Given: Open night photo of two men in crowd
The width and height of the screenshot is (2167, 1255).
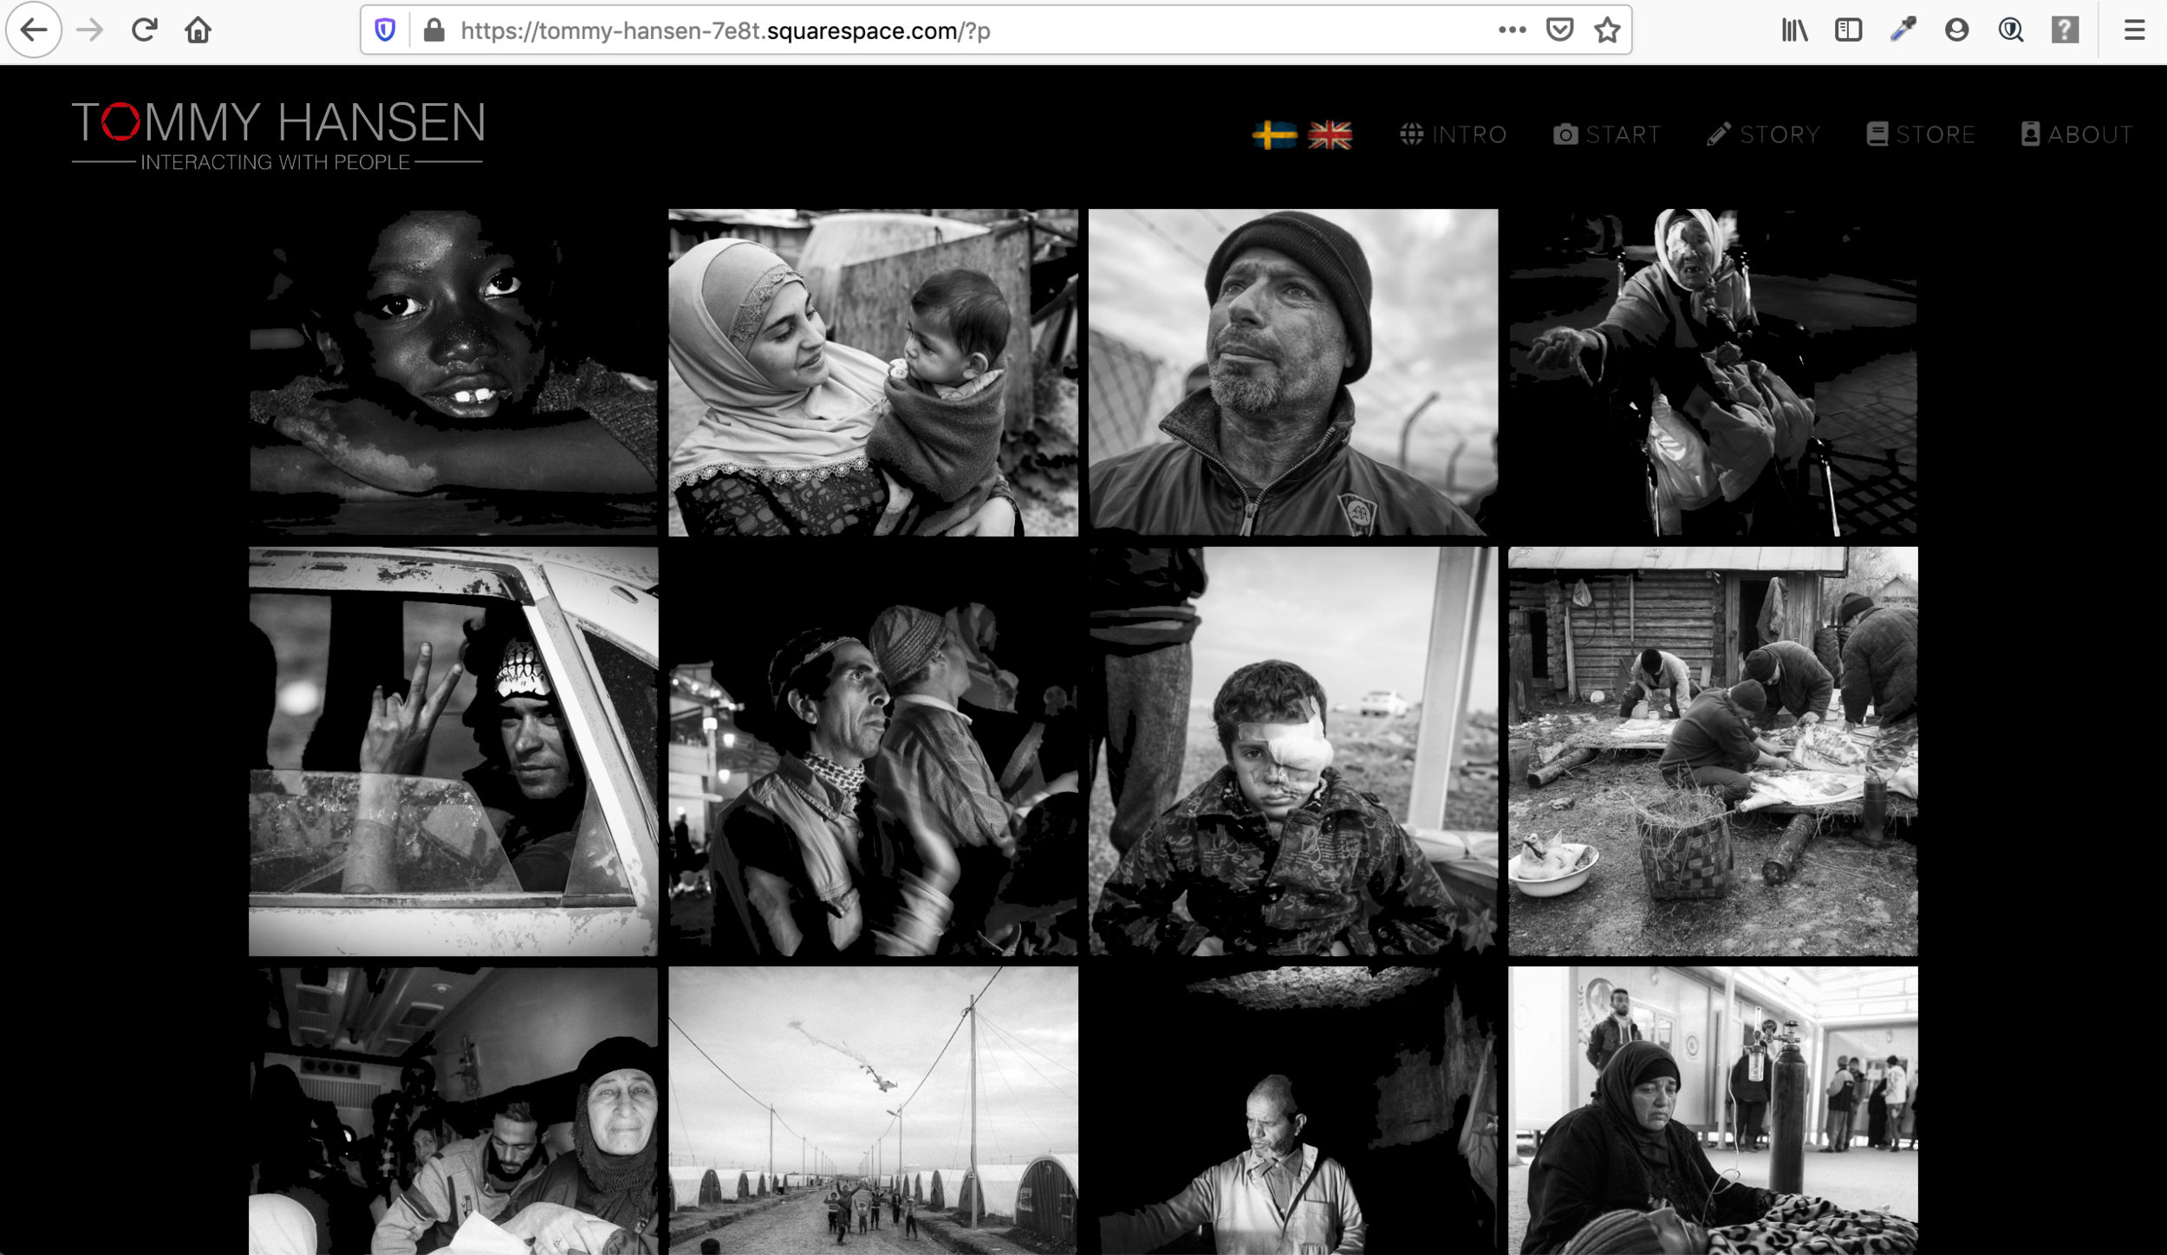Looking at the screenshot, I should coord(873,751).
